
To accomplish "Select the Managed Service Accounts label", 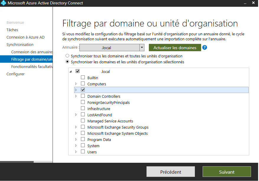I will coord(110,121).
